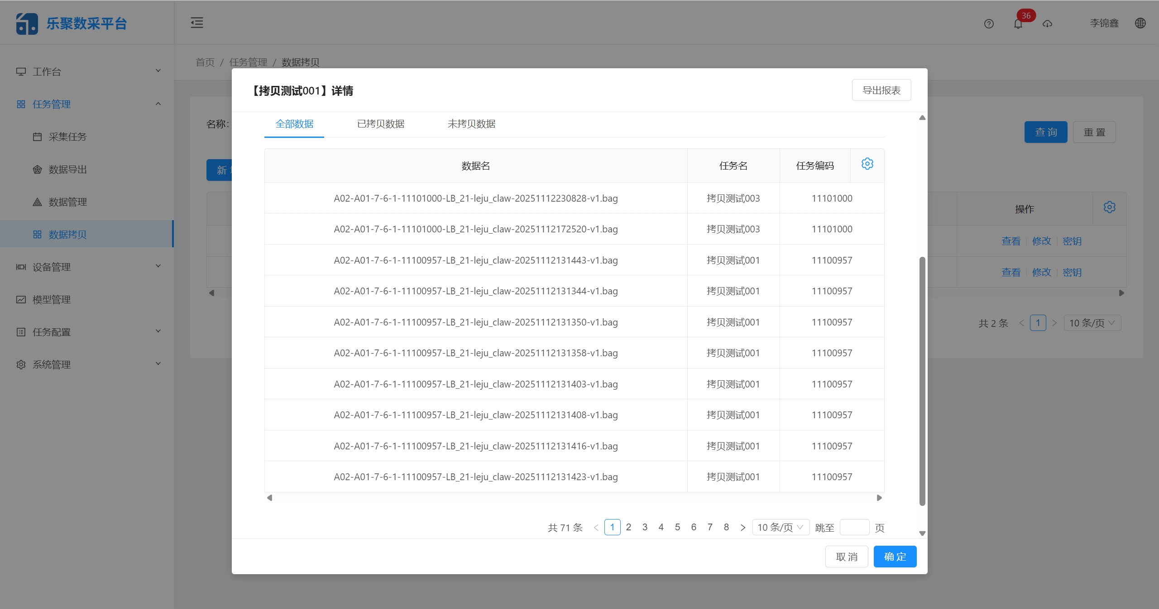Click the help question mark icon
1159x609 pixels.
point(989,24)
